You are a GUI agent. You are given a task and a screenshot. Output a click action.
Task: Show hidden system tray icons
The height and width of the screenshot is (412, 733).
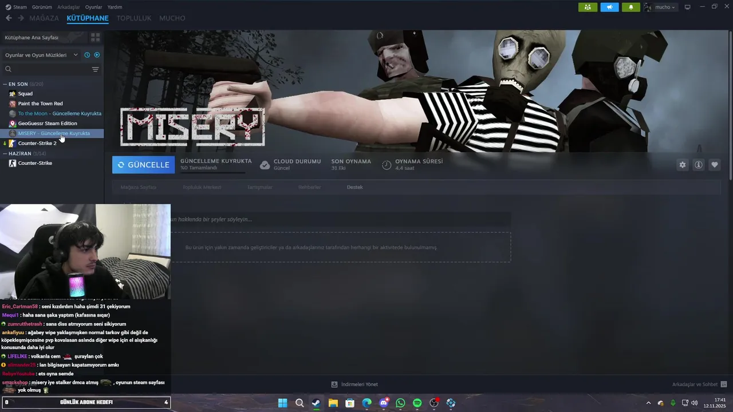click(x=648, y=403)
